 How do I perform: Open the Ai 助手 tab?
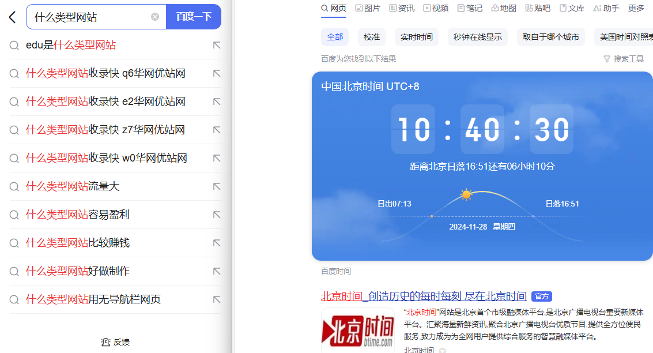(606, 8)
